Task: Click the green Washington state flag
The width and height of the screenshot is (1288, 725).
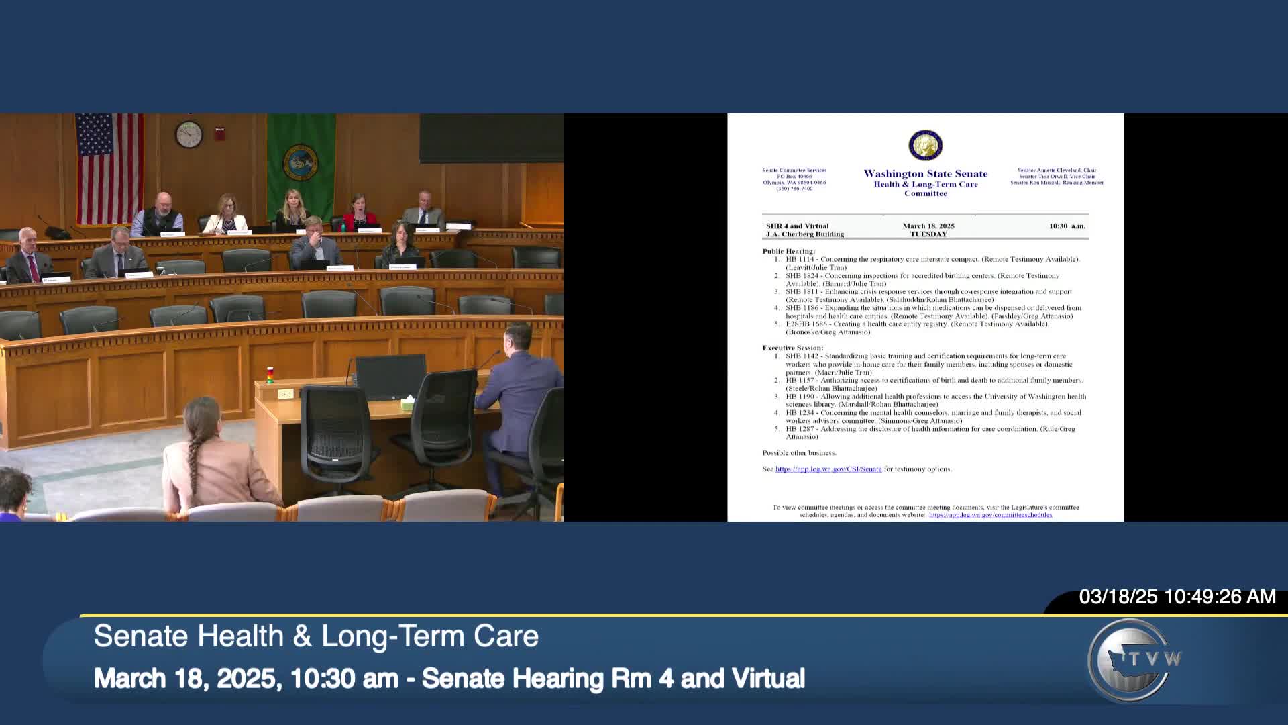Action: tap(301, 164)
